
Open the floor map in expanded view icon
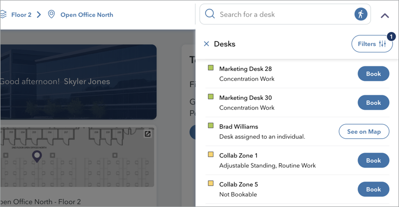pyautogui.click(x=148, y=134)
